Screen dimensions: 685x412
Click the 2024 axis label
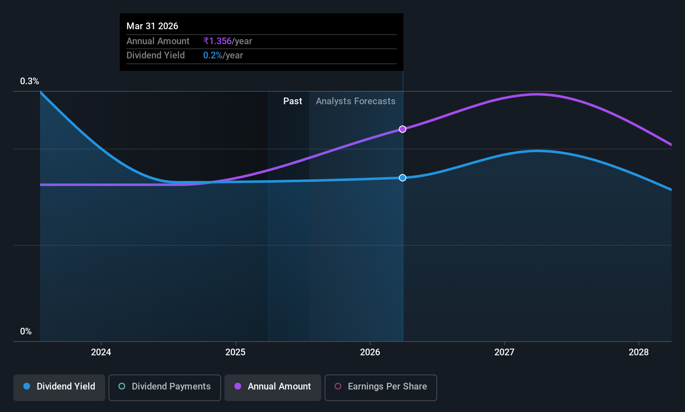coord(101,352)
